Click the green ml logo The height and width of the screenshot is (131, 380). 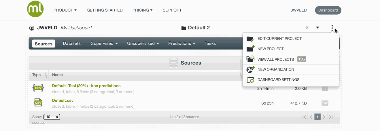point(35,9)
